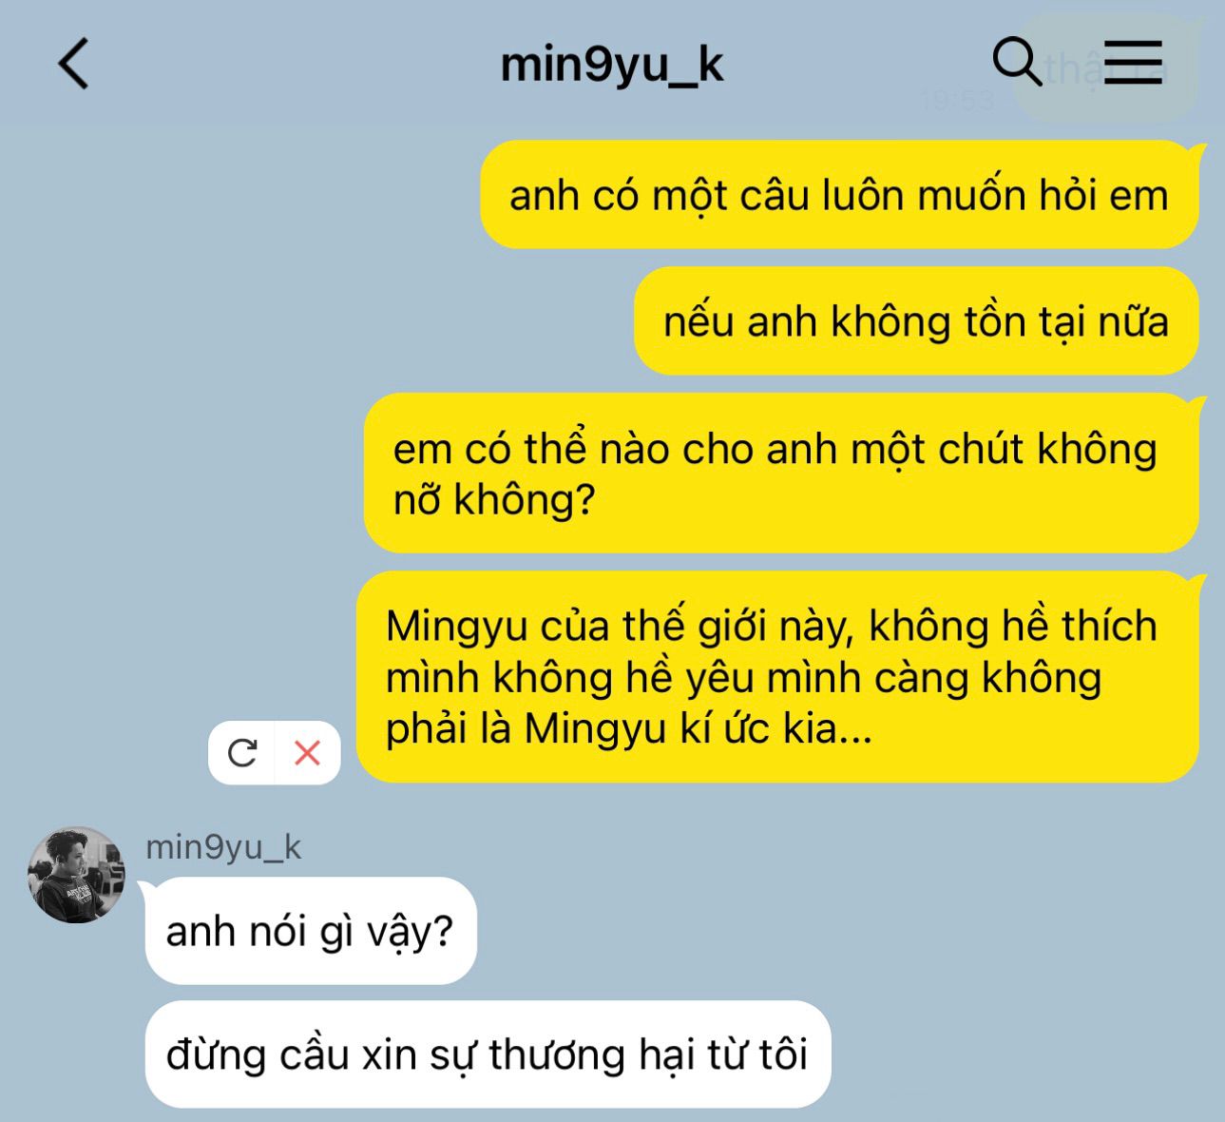Screen dimensions: 1225x1122
Task: Select bubble 'đừng cầu xin sự thương hại'
Action: (488, 1054)
